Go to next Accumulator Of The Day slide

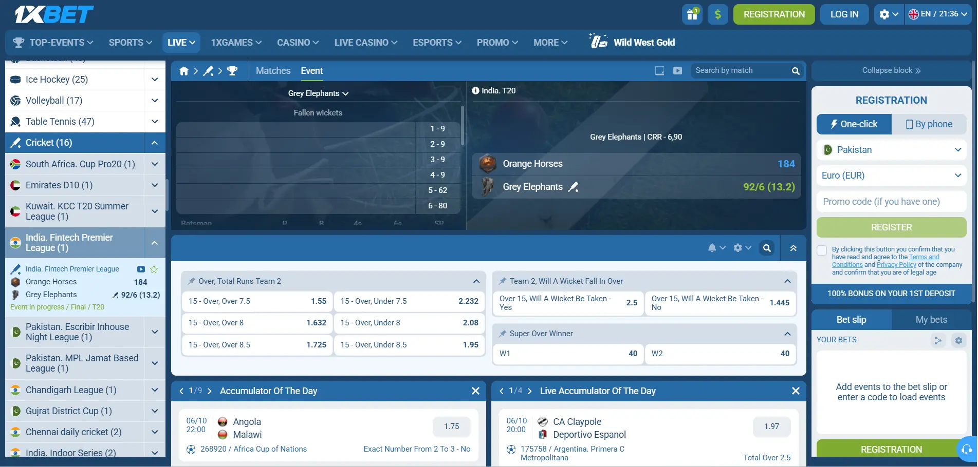[209, 391]
